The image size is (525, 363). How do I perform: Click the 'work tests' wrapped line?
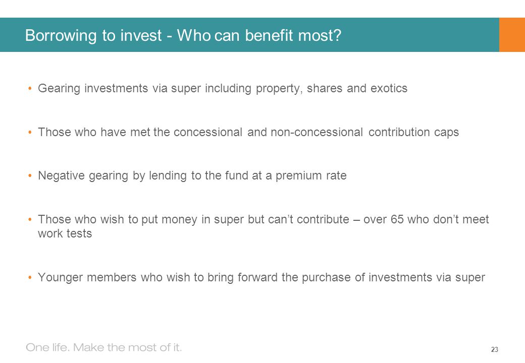tap(65, 233)
